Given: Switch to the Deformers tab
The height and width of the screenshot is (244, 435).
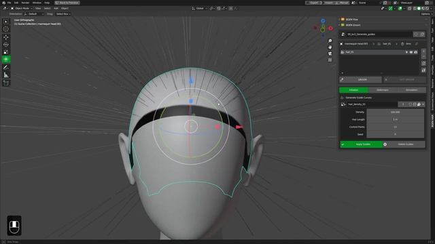Looking at the screenshot, I should tap(383, 90).
